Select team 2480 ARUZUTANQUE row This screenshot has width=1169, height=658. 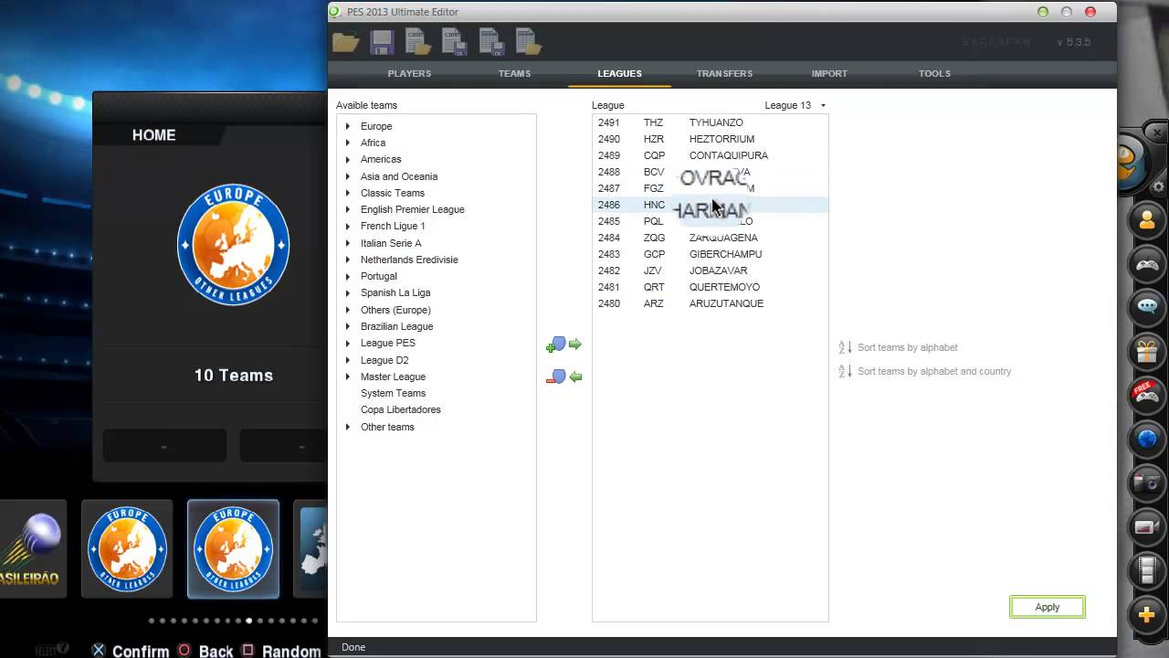tap(711, 303)
